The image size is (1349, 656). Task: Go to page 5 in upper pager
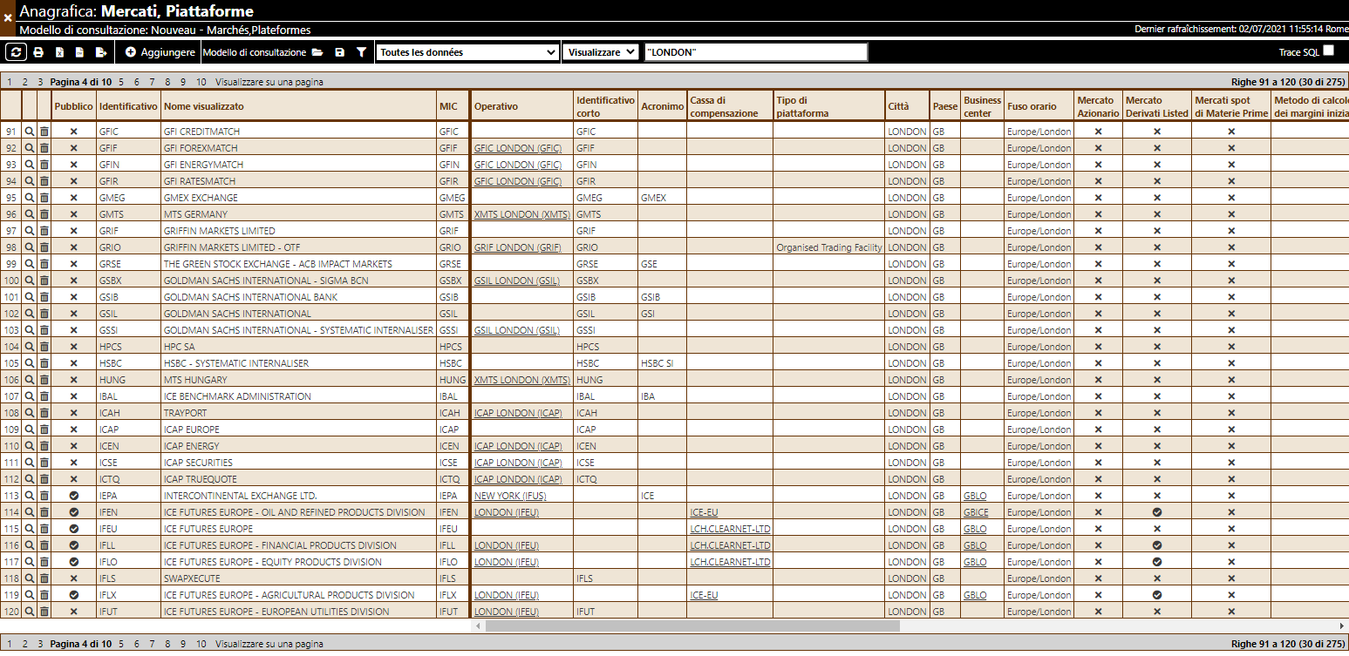click(121, 82)
